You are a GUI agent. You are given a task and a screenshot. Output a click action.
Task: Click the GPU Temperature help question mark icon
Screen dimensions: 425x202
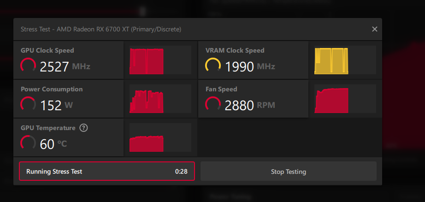pos(83,128)
